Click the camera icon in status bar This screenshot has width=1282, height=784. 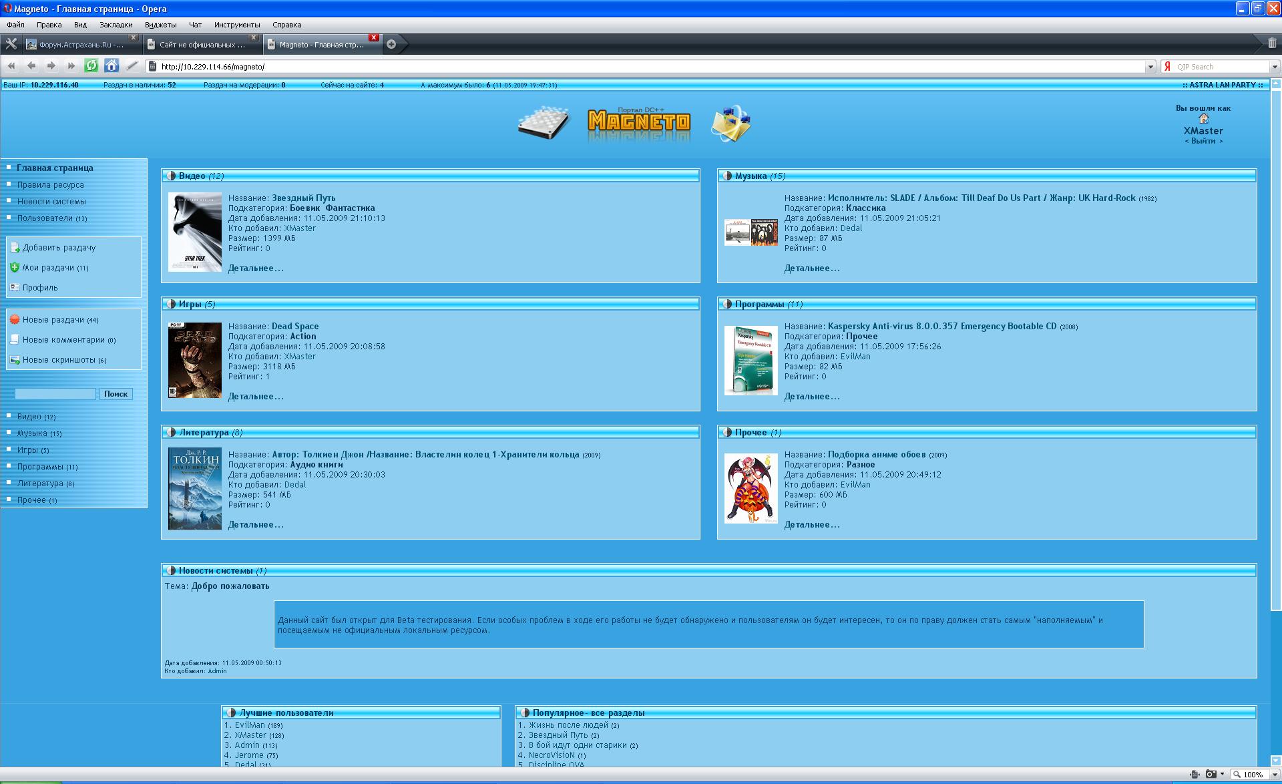pos(1211,775)
